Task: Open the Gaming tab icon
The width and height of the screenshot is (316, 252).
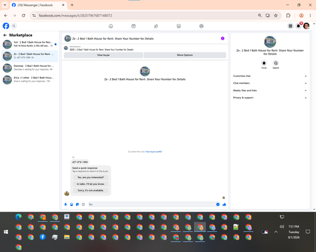Action: (x=202, y=26)
